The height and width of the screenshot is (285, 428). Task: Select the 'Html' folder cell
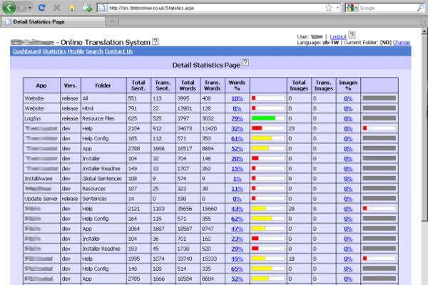point(103,108)
